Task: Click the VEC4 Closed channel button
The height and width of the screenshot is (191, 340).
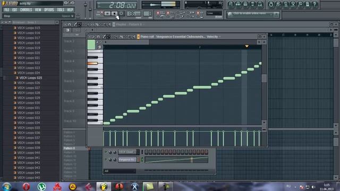Action: coord(127,152)
